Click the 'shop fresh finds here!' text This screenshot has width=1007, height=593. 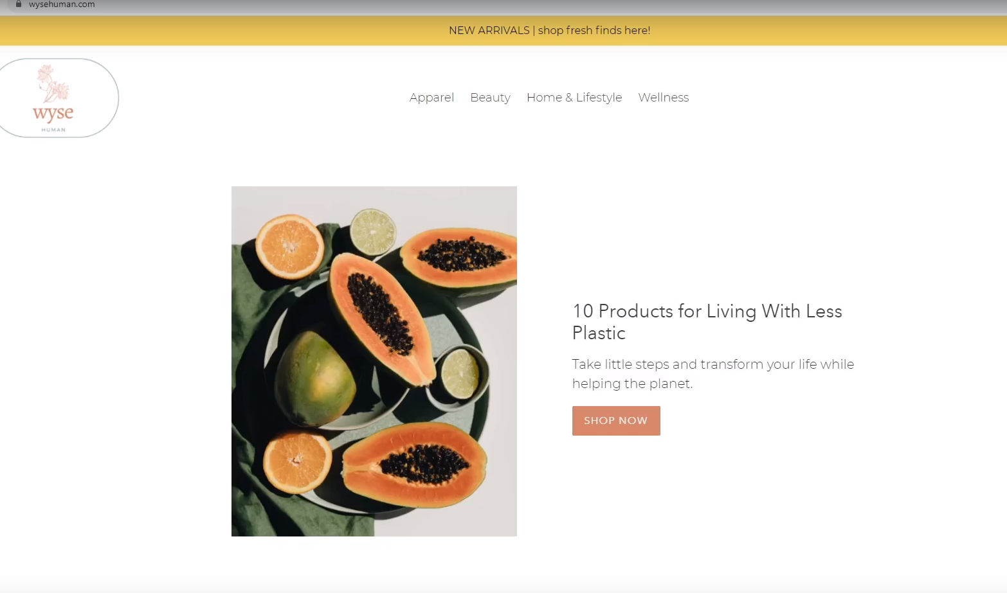pos(594,30)
